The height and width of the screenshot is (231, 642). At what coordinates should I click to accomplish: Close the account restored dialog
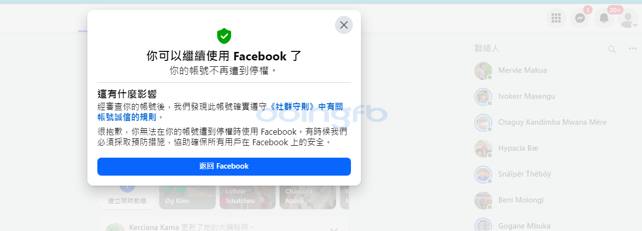[343, 25]
